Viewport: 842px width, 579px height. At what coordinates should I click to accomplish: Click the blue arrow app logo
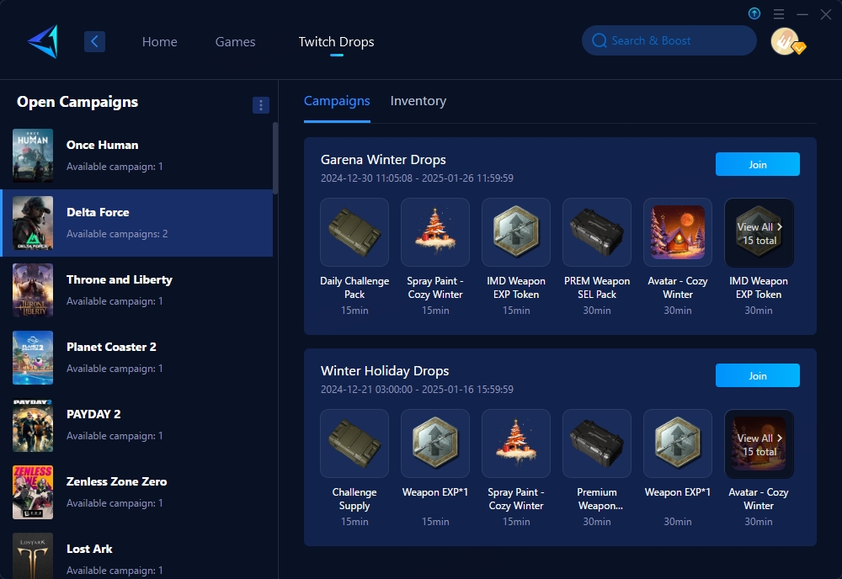[43, 41]
